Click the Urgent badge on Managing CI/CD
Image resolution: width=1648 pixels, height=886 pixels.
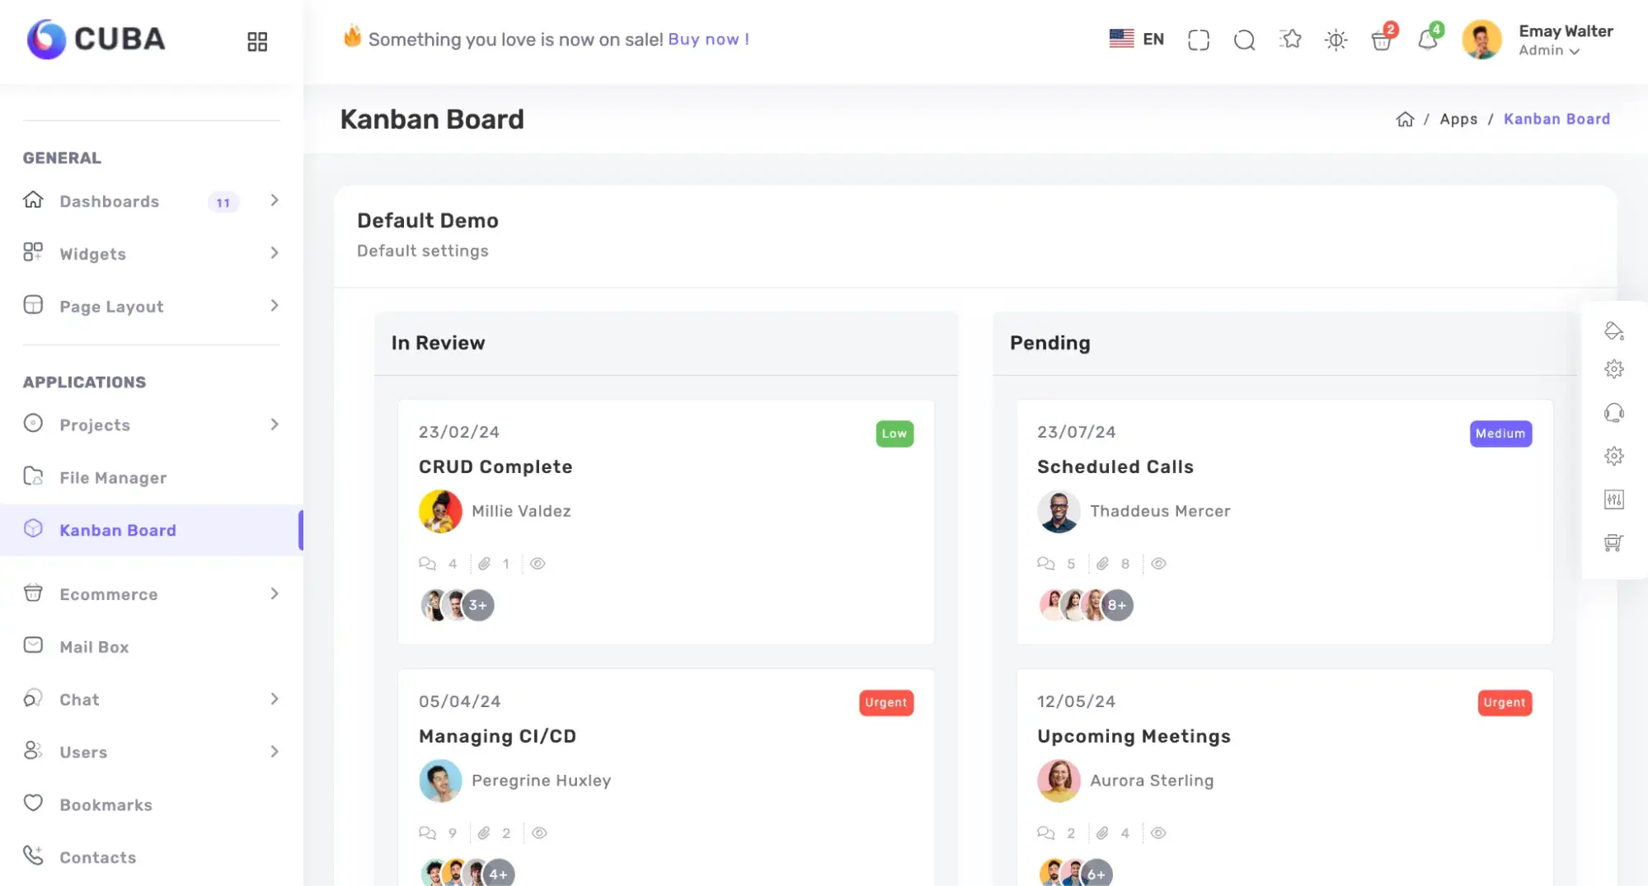click(x=886, y=703)
